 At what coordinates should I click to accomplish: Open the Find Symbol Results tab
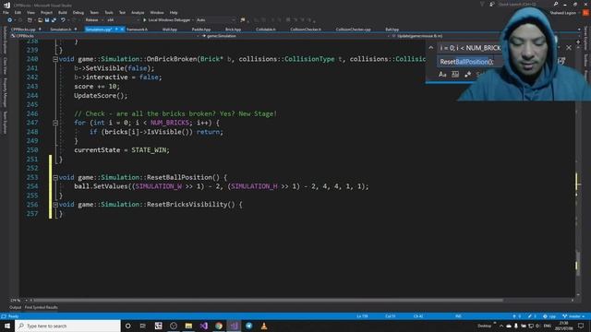click(x=41, y=307)
